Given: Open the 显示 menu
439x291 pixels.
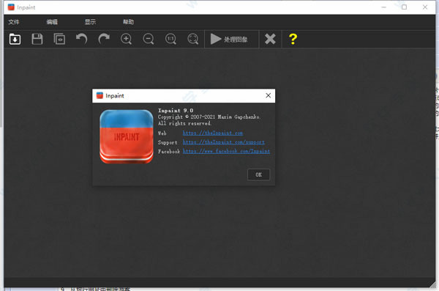Looking at the screenshot, I should 90,22.
